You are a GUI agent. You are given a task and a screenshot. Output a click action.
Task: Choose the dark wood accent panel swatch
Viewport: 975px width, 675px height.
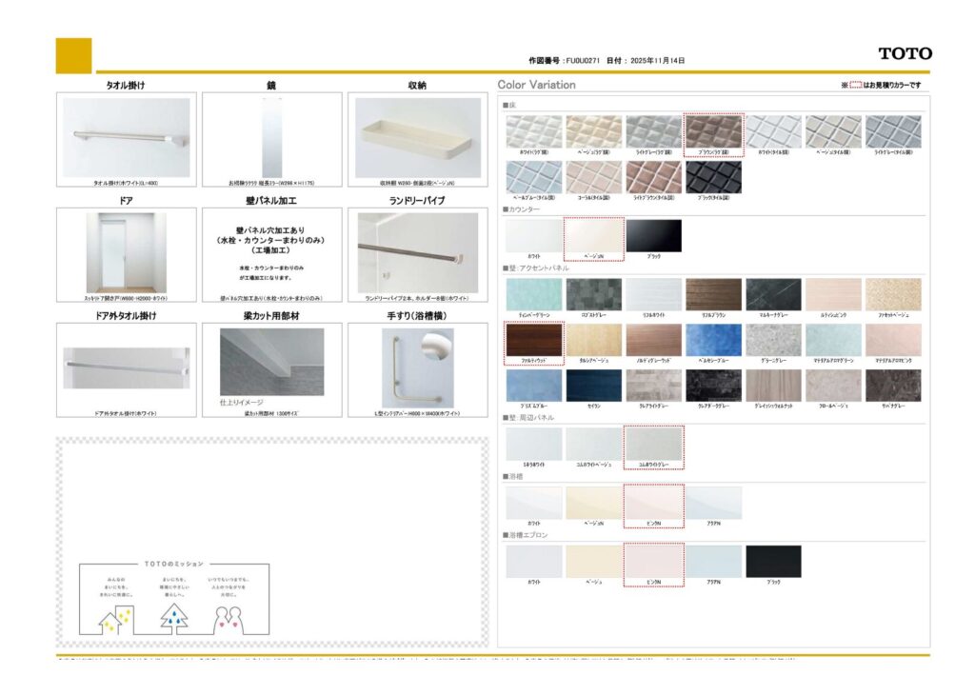click(x=533, y=339)
